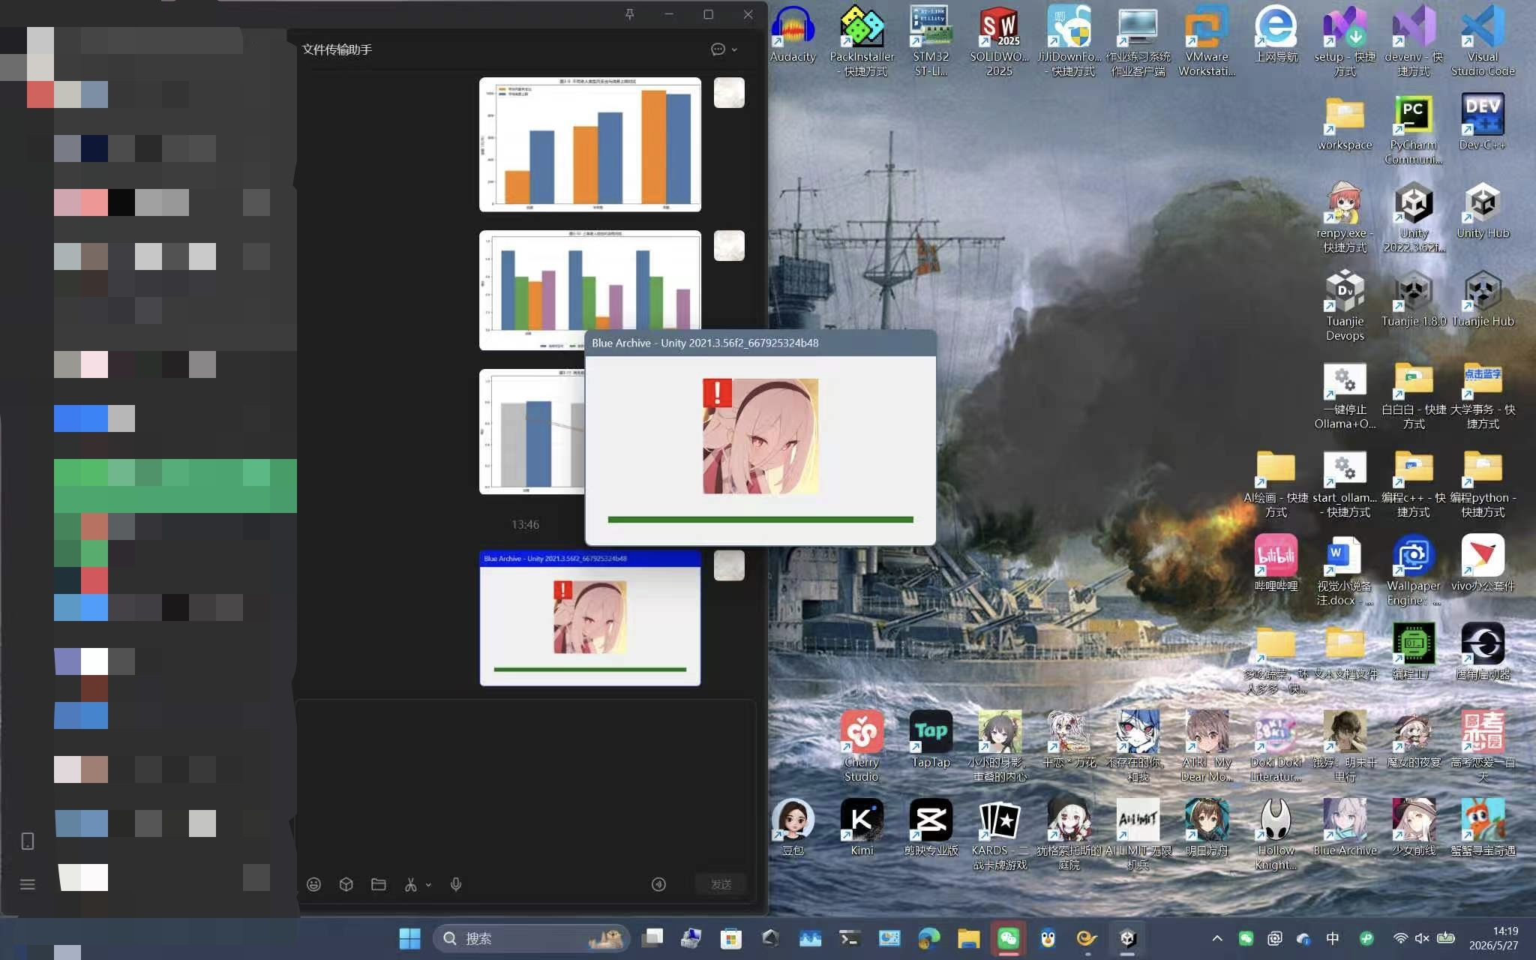The height and width of the screenshot is (960, 1536).
Task: Select the vivo办公套件 desktop icon
Action: coord(1483,563)
